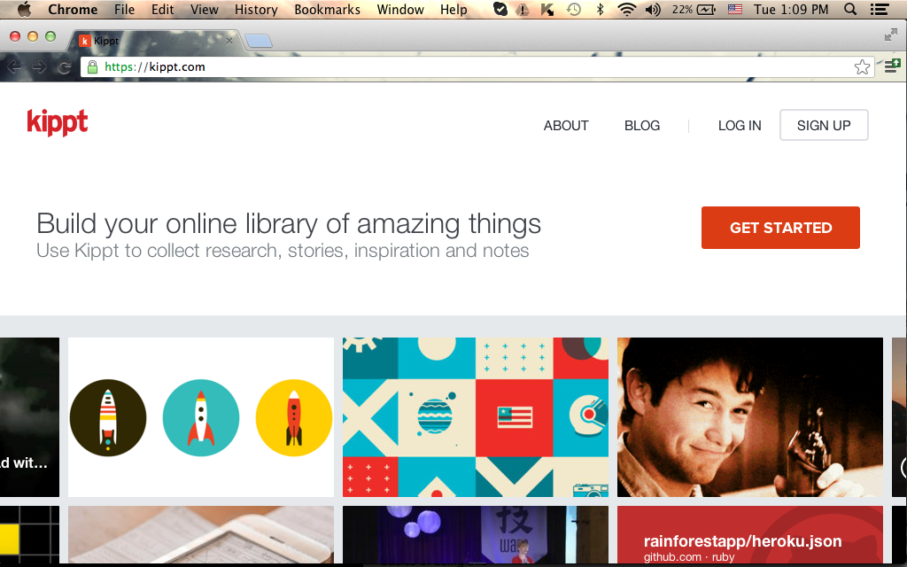907x567 pixels.
Task: Click the K menu bar icon
Action: pyautogui.click(x=547, y=9)
